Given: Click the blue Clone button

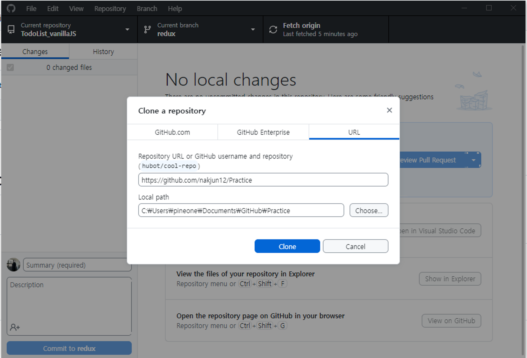Looking at the screenshot, I should [x=287, y=246].
